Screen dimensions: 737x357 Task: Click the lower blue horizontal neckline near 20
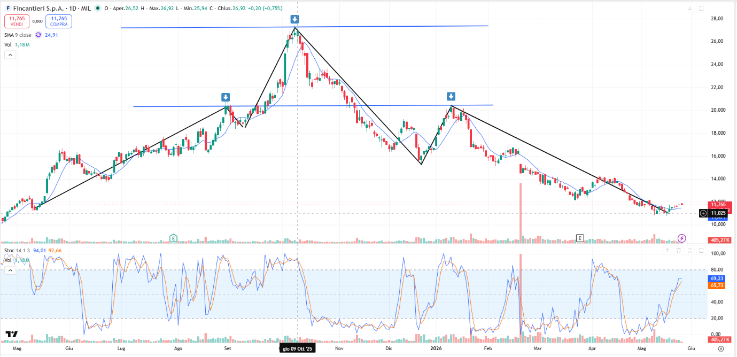[x=313, y=106]
